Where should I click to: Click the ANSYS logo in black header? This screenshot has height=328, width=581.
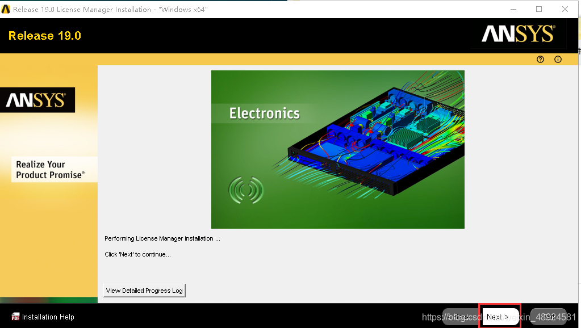[x=517, y=35]
